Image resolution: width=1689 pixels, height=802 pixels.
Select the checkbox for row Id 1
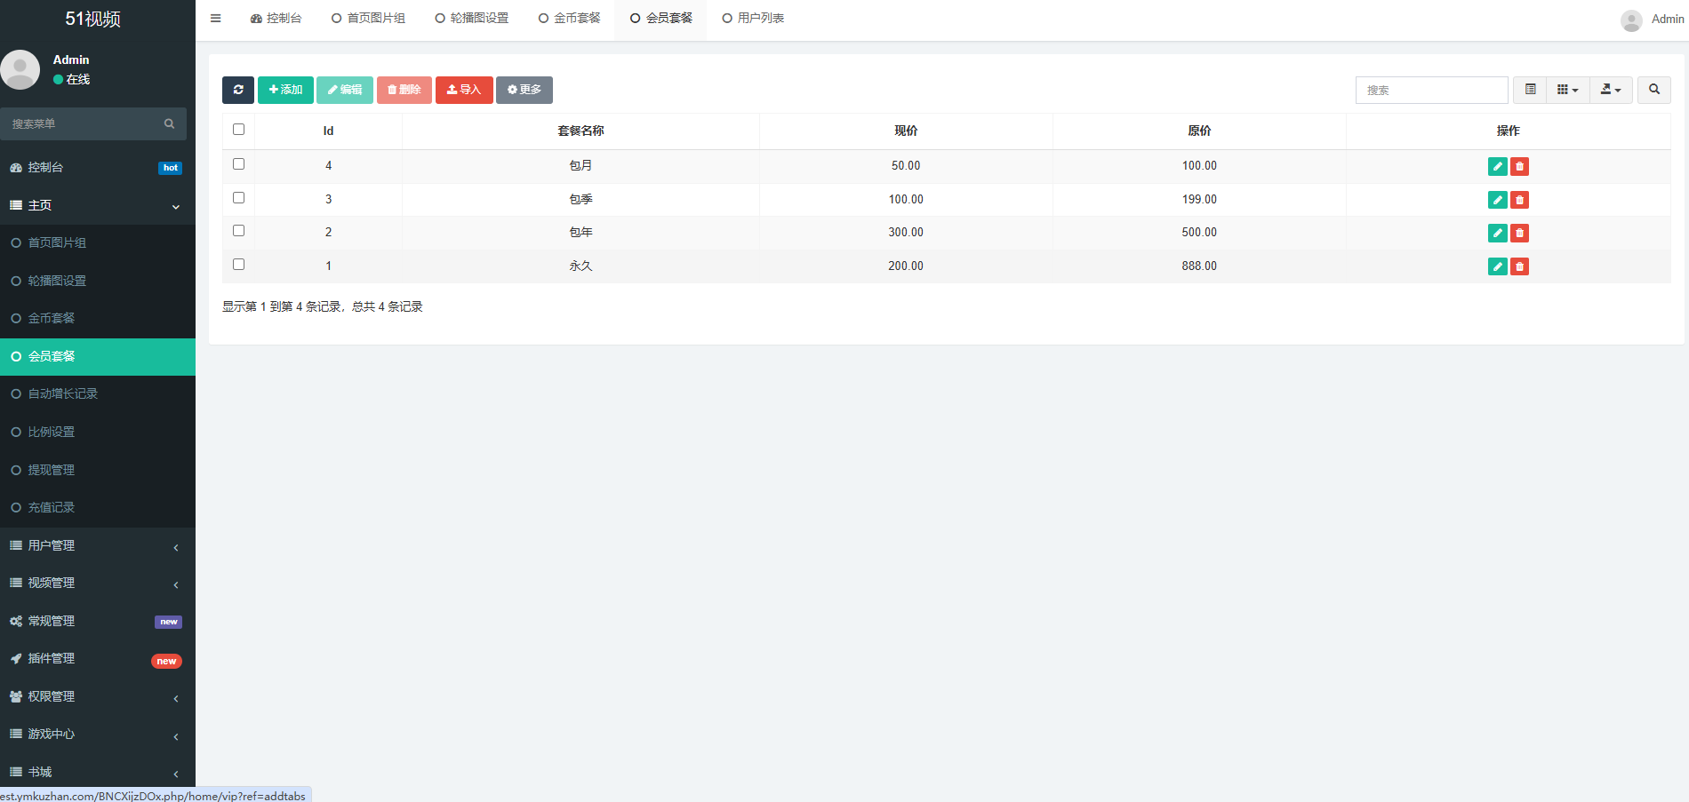click(238, 265)
